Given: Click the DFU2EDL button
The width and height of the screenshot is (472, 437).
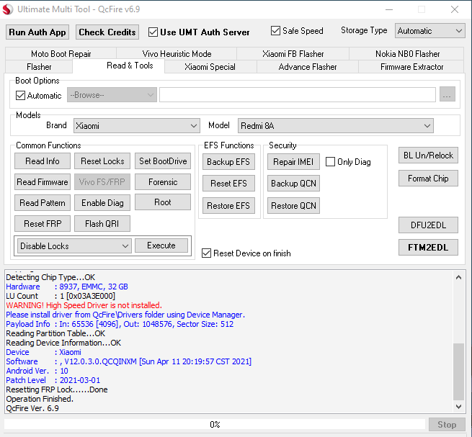Looking at the screenshot, I should [428, 225].
